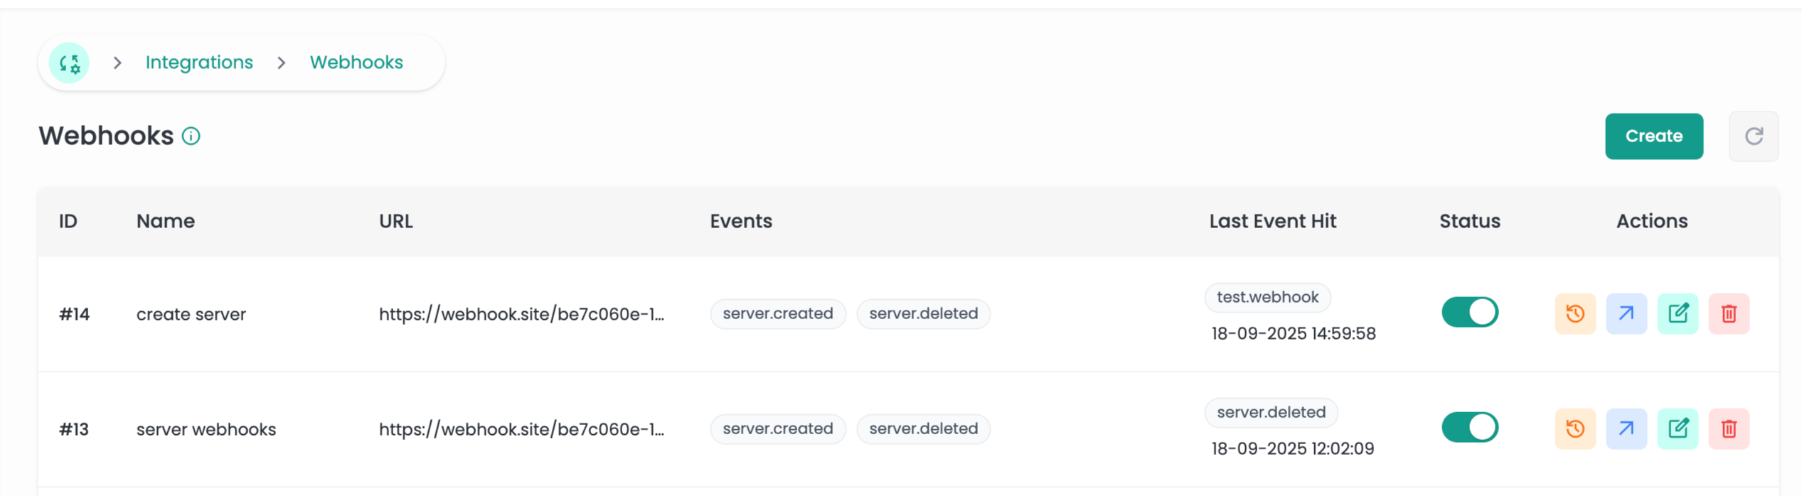Delete the create server webhook
1802x496 pixels.
1728,313
